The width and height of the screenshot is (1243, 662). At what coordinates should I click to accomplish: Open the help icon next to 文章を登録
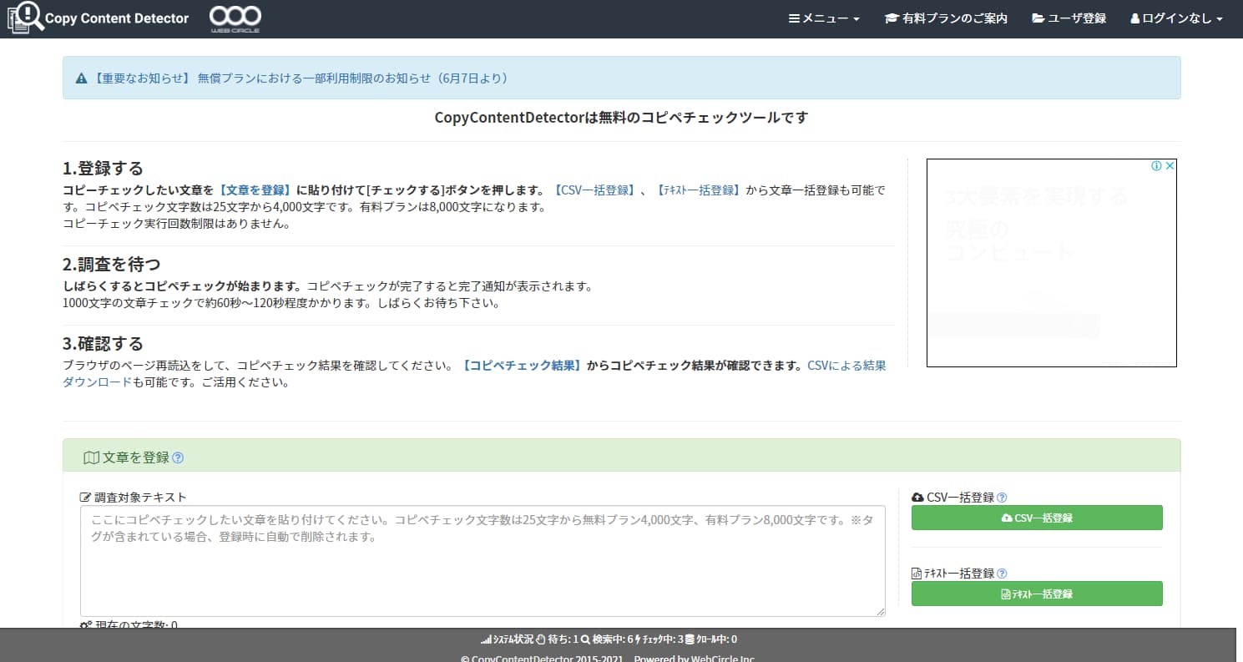pos(178,457)
